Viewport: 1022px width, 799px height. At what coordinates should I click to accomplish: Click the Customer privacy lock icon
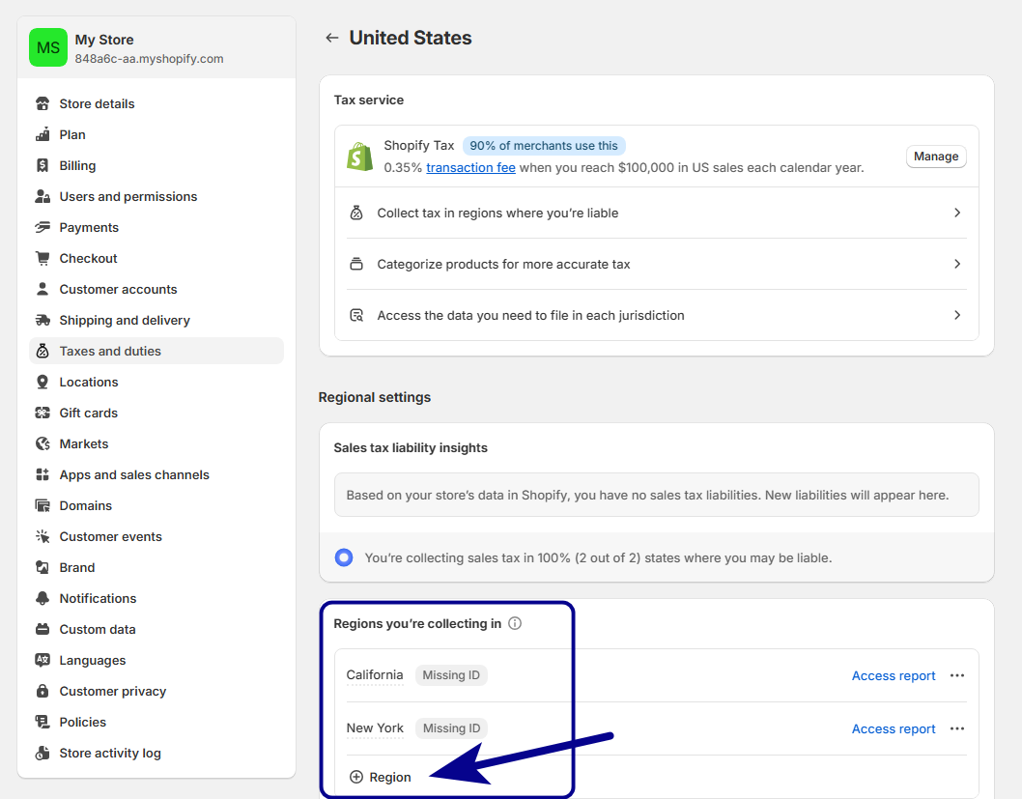click(x=43, y=691)
